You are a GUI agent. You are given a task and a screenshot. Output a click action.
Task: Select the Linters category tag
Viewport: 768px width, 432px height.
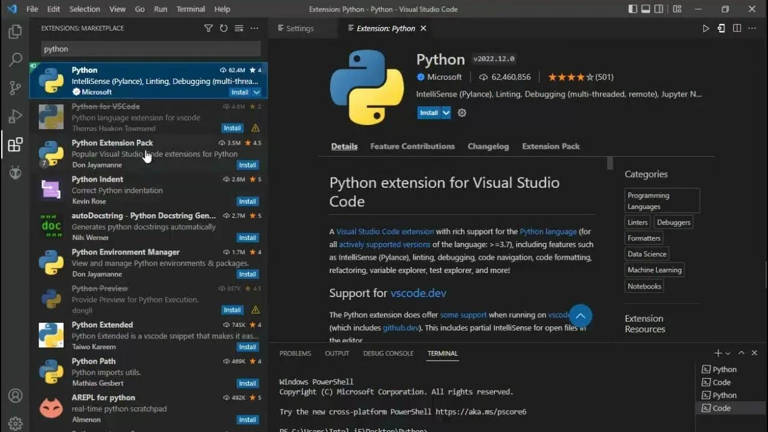pyautogui.click(x=638, y=223)
